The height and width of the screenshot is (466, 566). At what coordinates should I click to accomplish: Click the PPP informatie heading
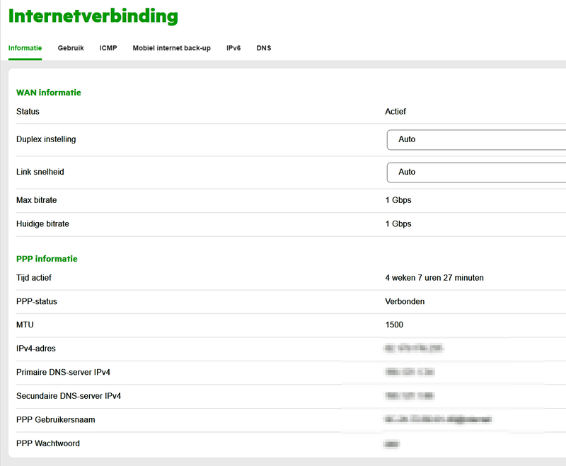(x=47, y=259)
